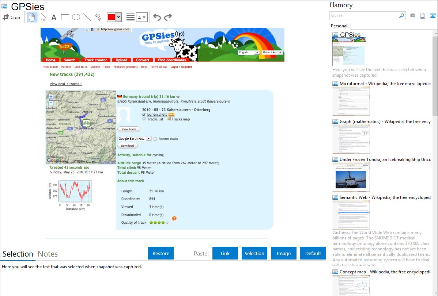The image size is (438, 296).
Task: Open the Personal tab
Action: [x=339, y=26]
